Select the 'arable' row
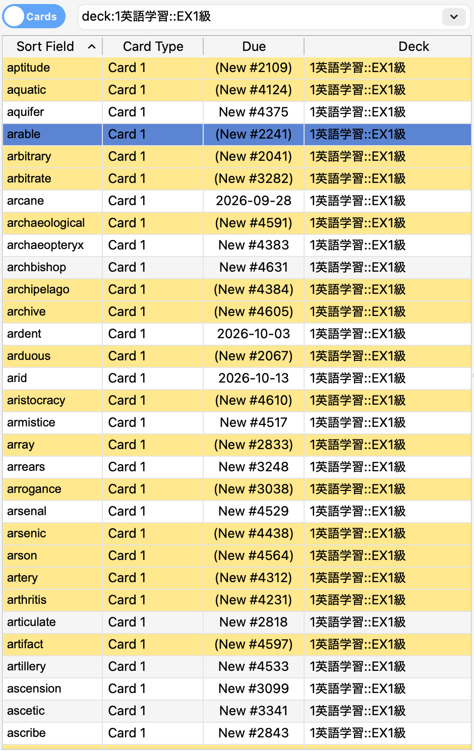The width and height of the screenshot is (474, 751). tap(237, 134)
